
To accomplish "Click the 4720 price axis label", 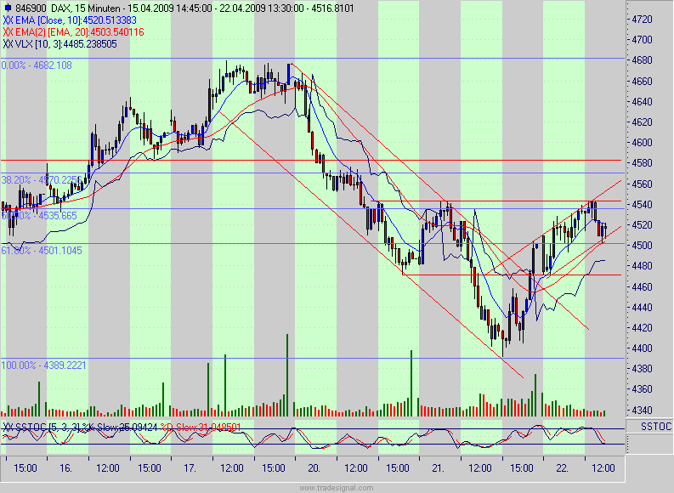I will 643,20.
